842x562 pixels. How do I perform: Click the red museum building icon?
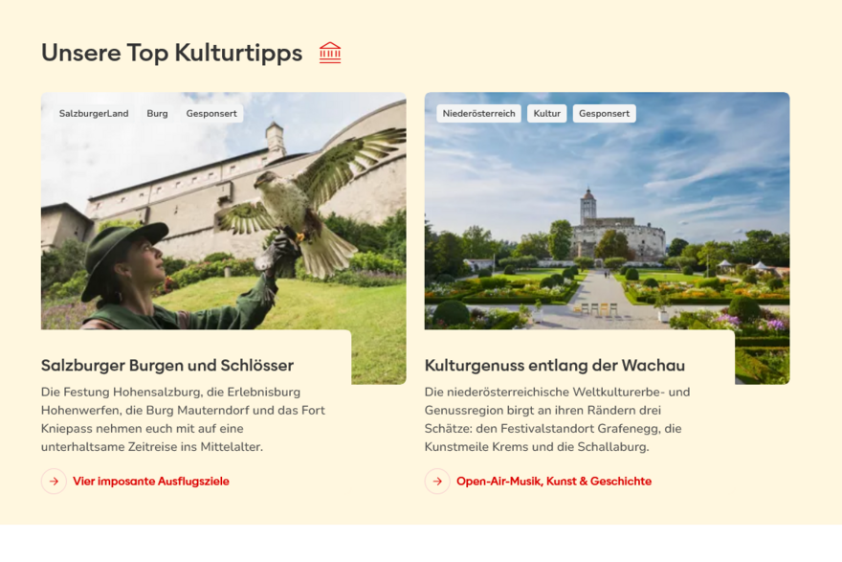(330, 53)
